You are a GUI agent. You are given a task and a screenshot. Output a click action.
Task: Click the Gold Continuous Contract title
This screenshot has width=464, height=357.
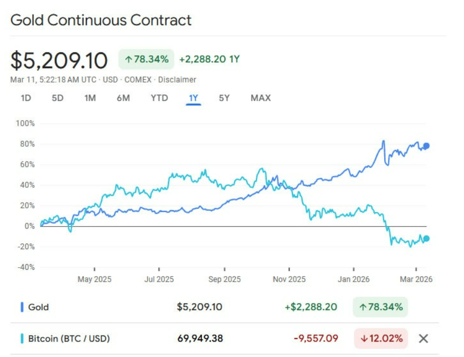(101, 20)
